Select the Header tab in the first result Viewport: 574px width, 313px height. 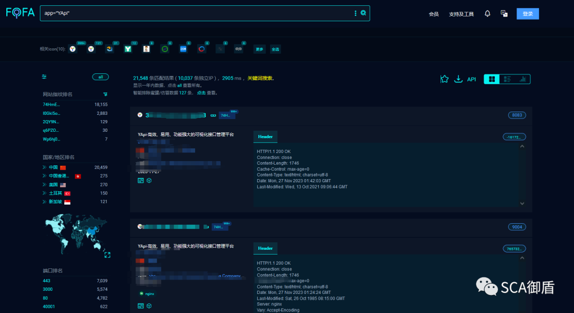click(x=265, y=137)
